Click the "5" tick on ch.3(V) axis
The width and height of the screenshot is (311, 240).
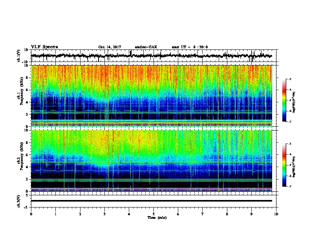(27, 195)
